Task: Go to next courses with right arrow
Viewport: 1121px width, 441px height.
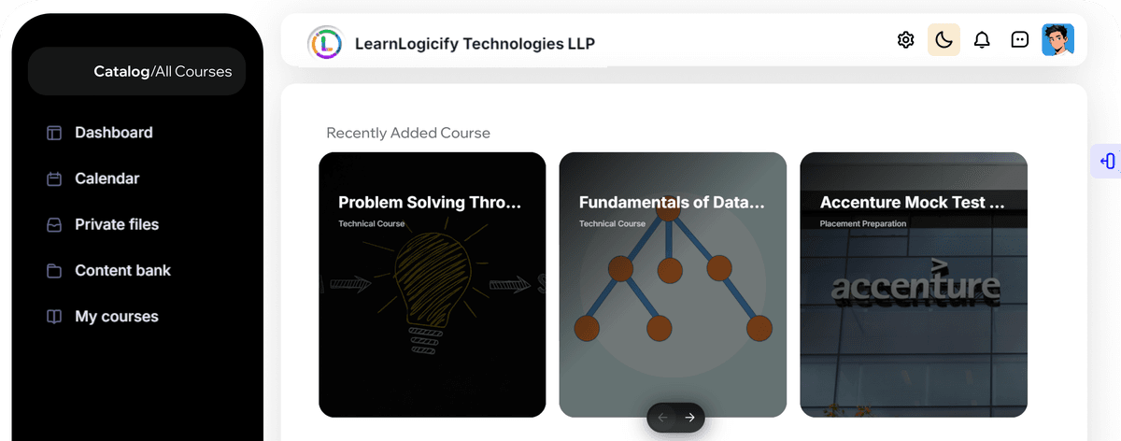Action: coord(689,418)
